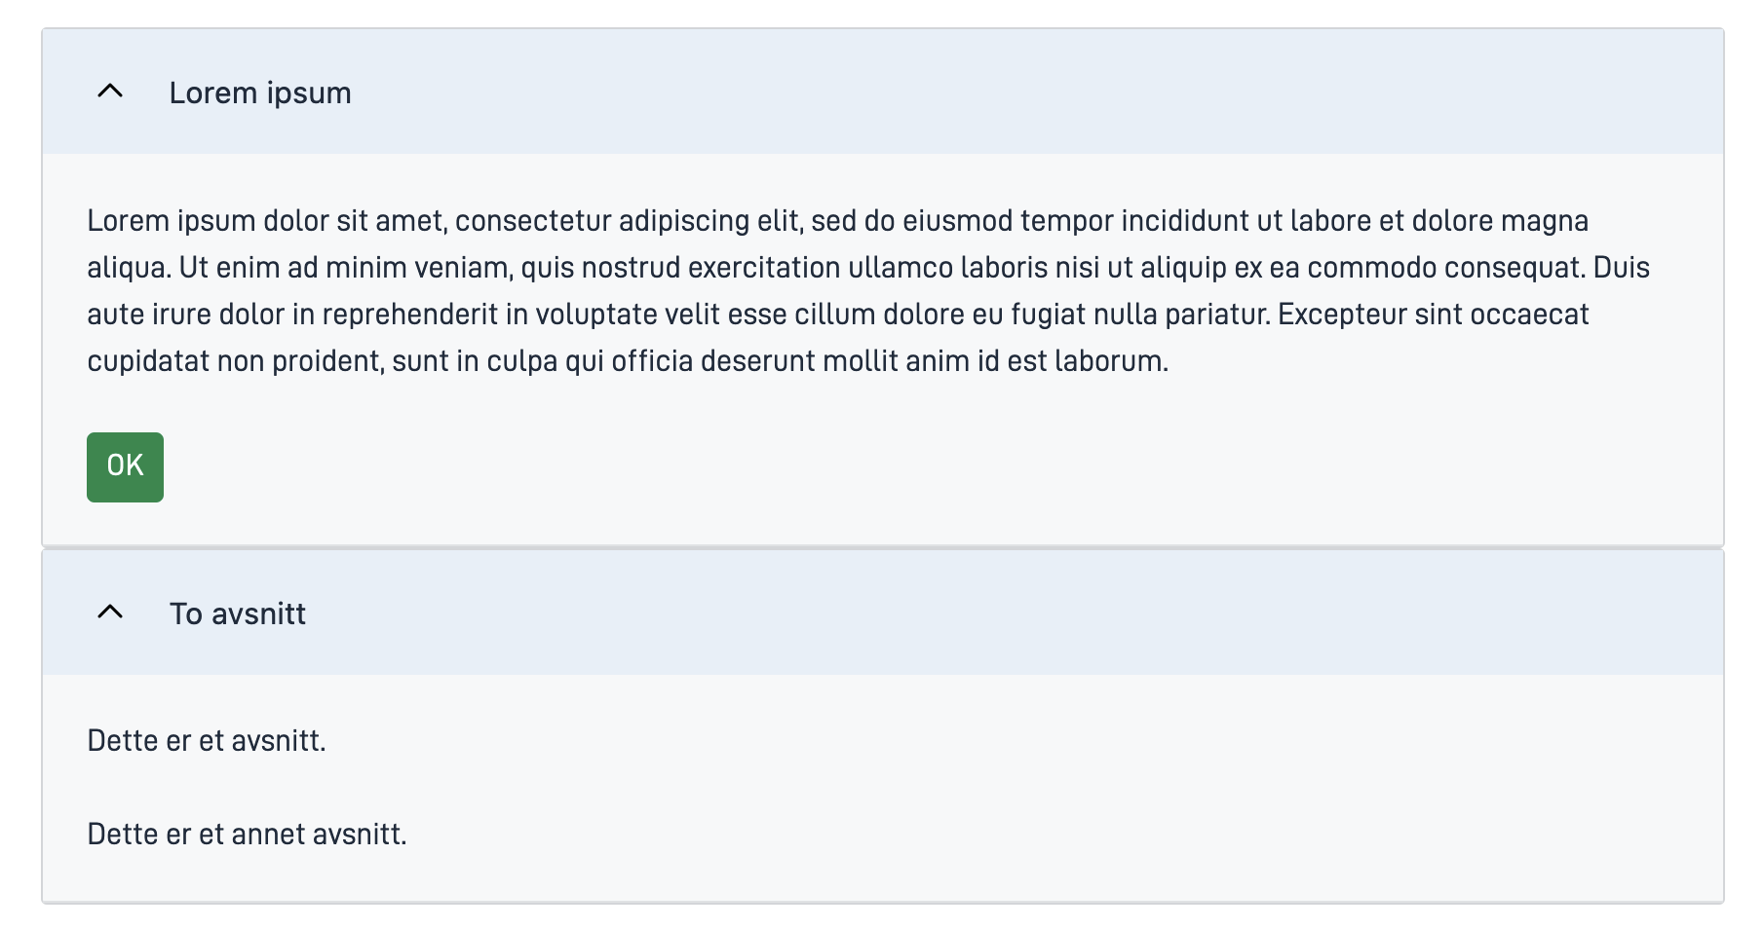Click the "Lorem ipsum" accordion title text

(x=260, y=93)
